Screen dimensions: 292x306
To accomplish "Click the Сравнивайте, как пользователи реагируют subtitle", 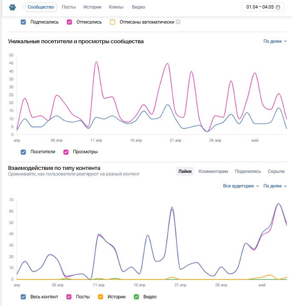I will tap(74, 174).
